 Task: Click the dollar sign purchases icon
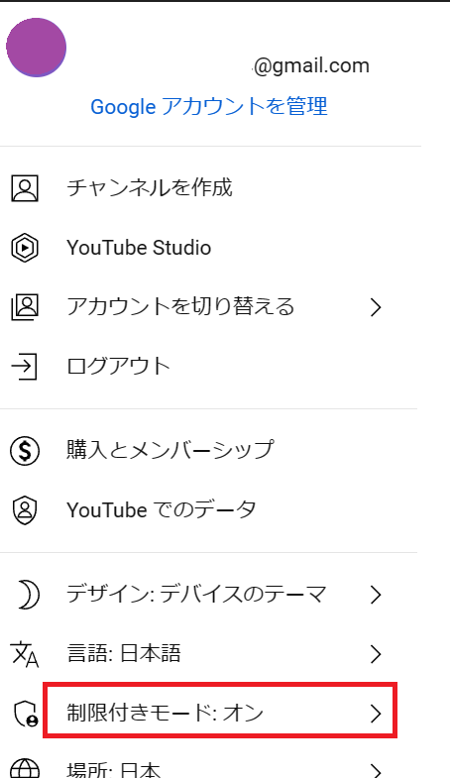[x=25, y=451]
